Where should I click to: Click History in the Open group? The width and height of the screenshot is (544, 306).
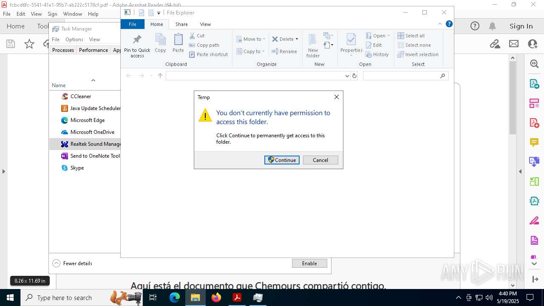click(x=377, y=54)
